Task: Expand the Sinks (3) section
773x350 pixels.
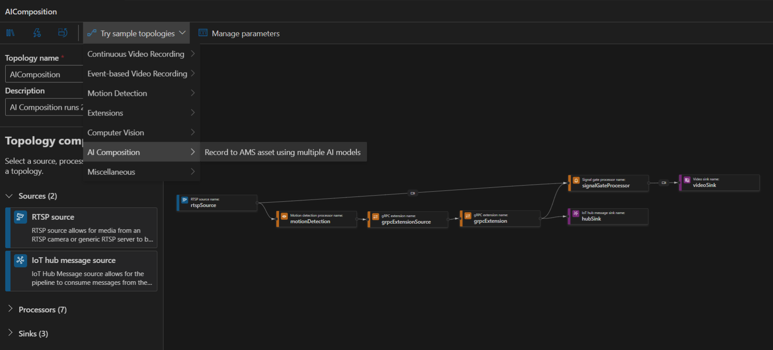Action: 10,333
